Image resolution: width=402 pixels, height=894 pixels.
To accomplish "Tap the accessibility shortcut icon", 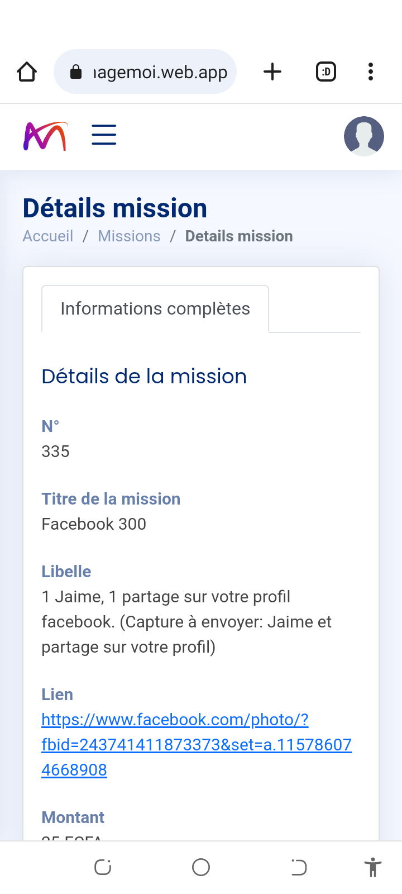I will coord(373,867).
